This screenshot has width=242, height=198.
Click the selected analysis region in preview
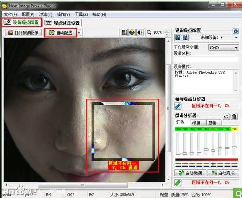(x=123, y=132)
